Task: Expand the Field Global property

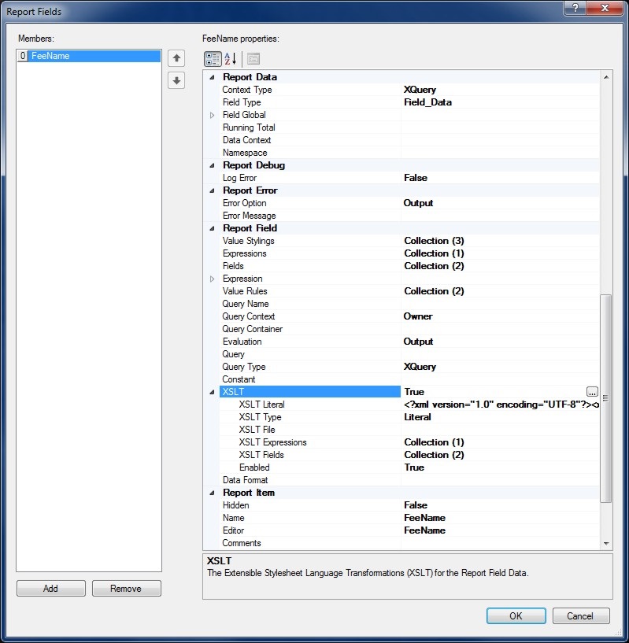Action: point(212,115)
